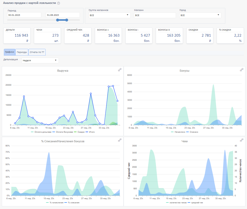Expand the Бонусы chart to fullscreen
247x209 pixels.
point(242,70)
